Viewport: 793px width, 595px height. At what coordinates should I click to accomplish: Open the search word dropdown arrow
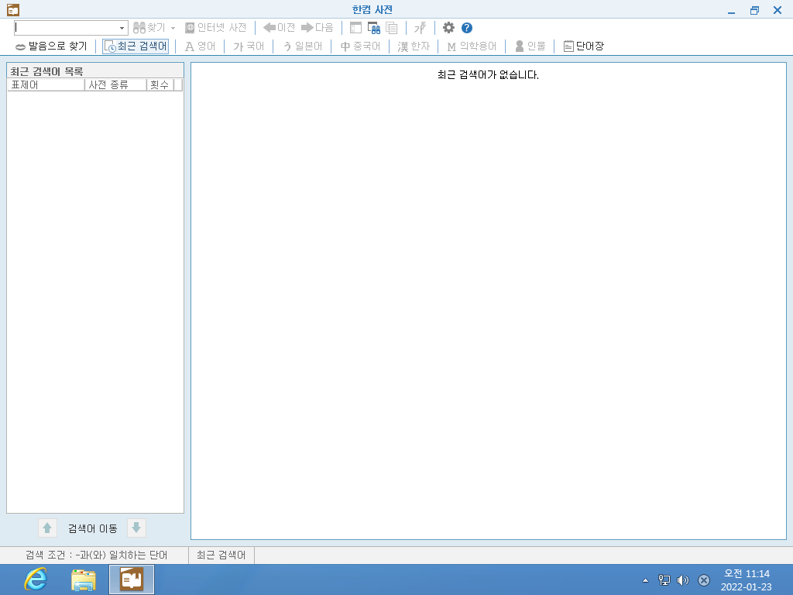pyautogui.click(x=122, y=28)
